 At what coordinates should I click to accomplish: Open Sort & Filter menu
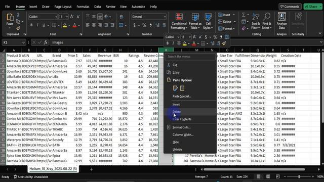tap(256, 21)
